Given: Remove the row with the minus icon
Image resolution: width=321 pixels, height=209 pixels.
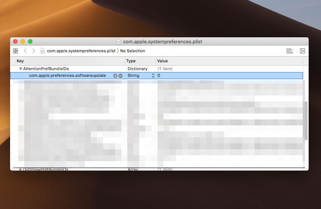Looking at the screenshot, I should click(121, 76).
